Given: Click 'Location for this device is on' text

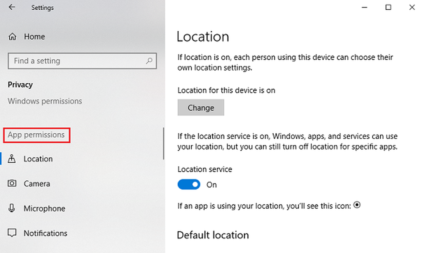Looking at the screenshot, I should click(x=226, y=91).
